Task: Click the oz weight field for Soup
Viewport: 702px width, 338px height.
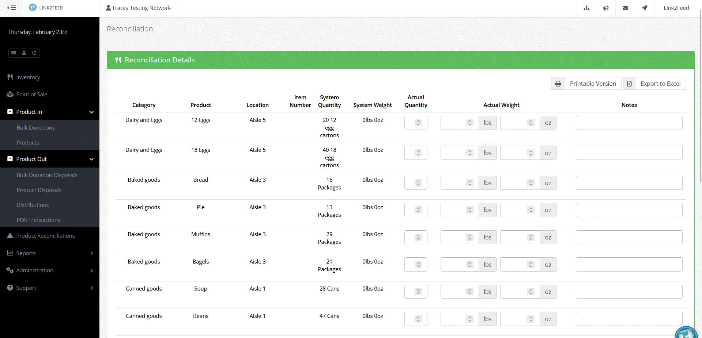Action: click(x=520, y=292)
